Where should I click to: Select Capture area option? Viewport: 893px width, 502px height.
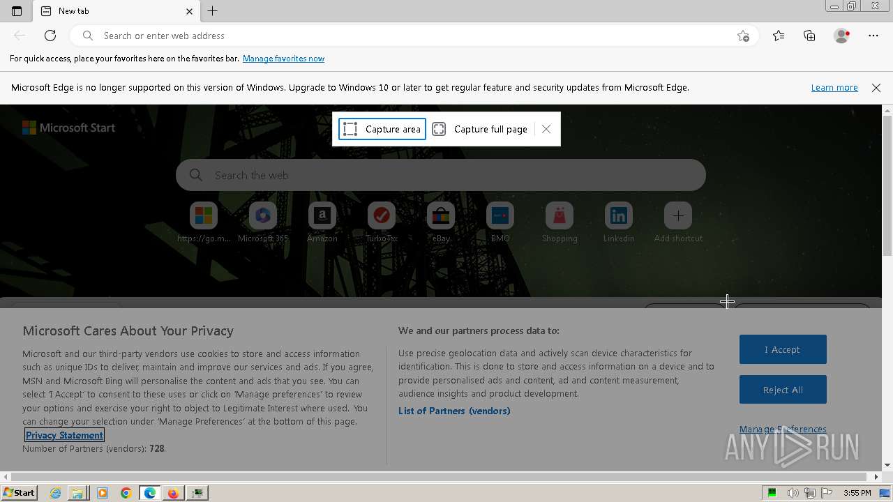point(382,129)
